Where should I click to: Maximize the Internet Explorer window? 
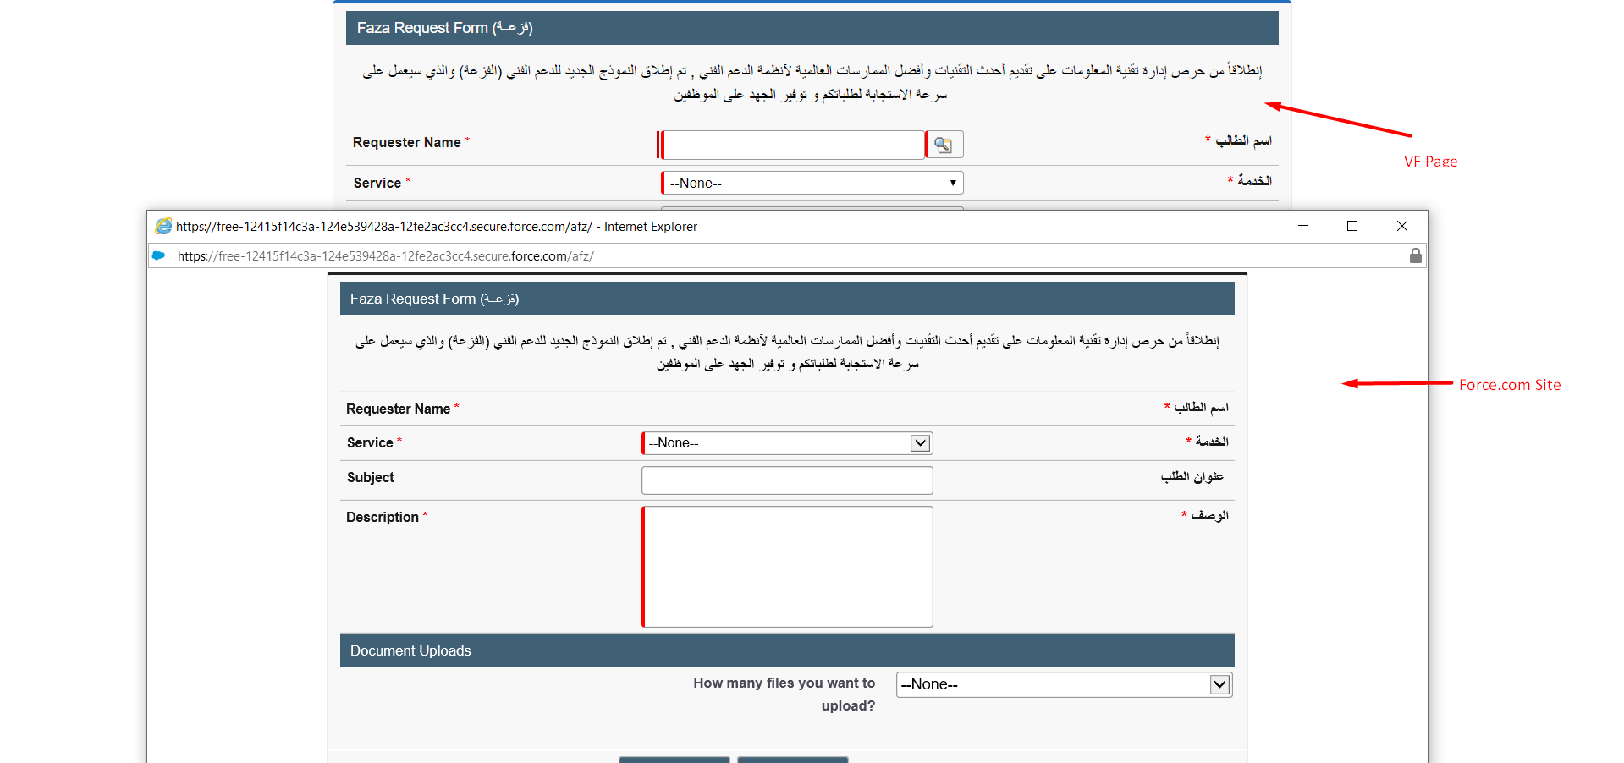pos(1352,226)
